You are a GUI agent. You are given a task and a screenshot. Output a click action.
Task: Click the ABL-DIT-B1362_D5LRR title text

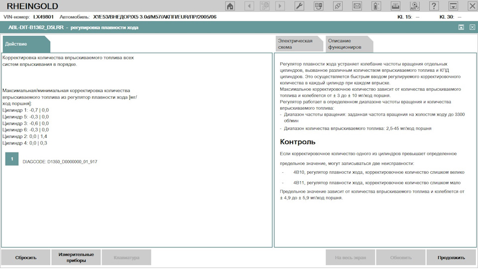click(x=36, y=27)
